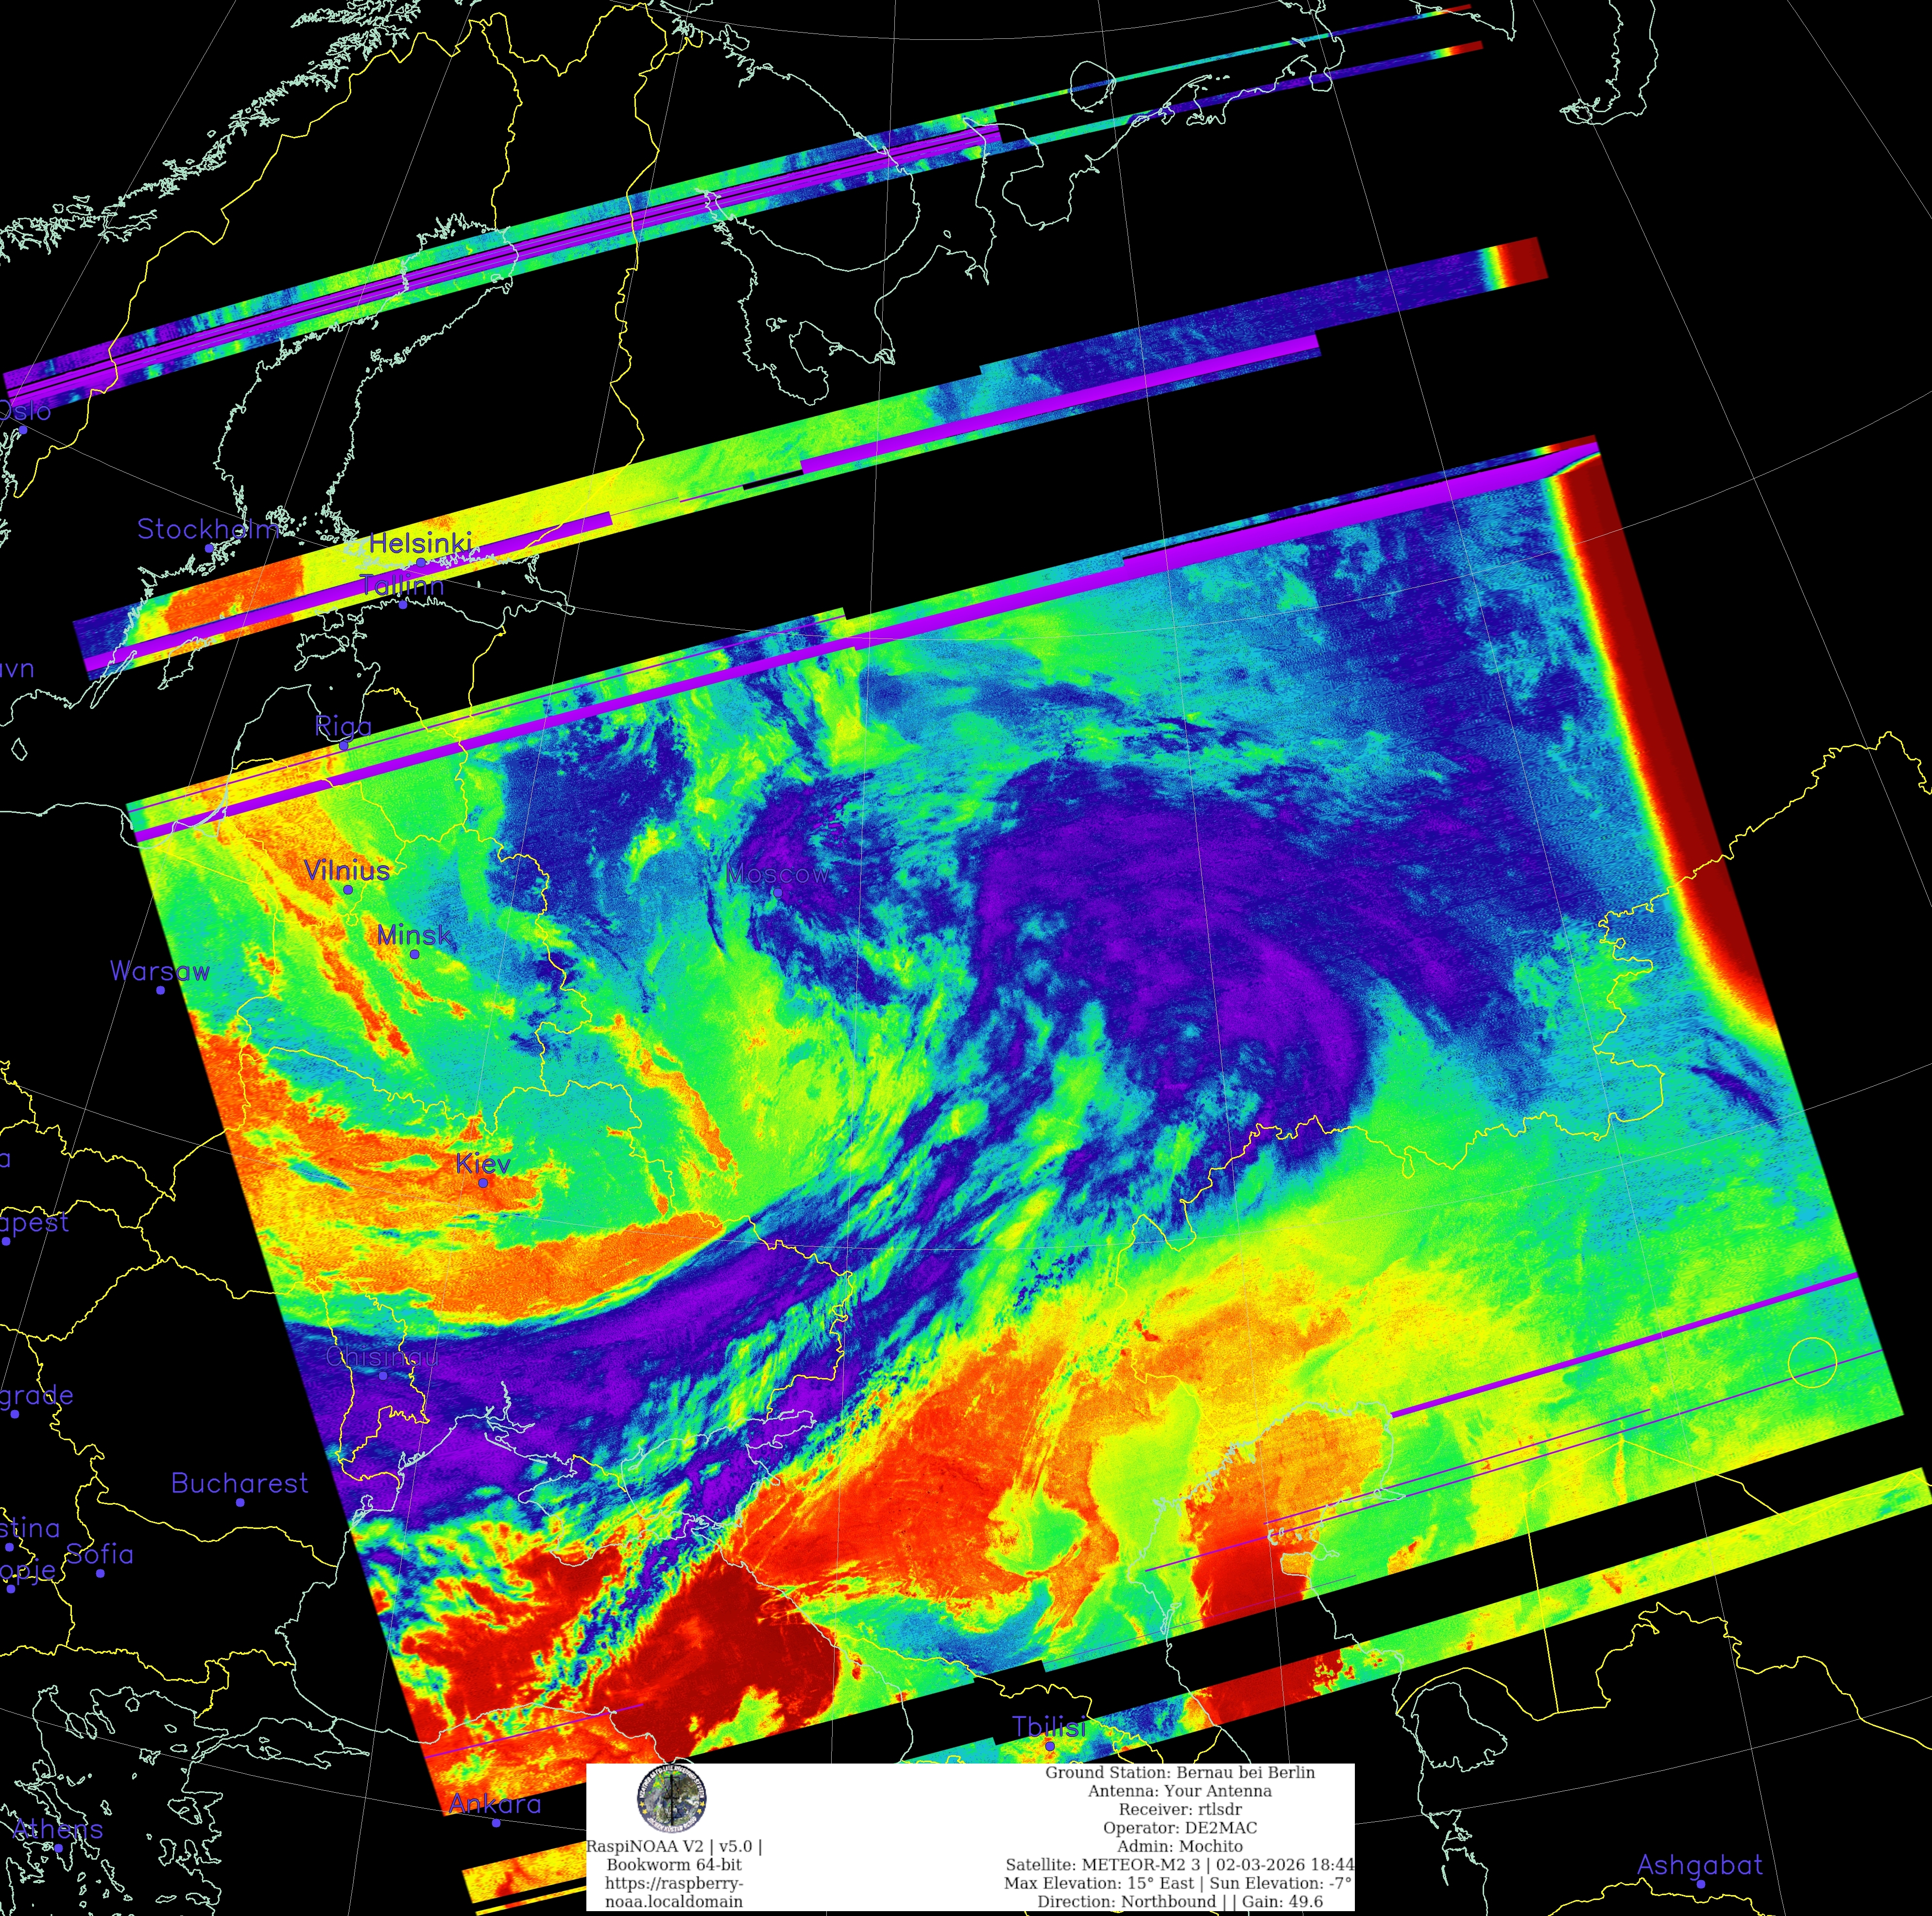Viewport: 1932px width, 1916px height.
Task: Click the Athens city label
Action: click(58, 1829)
